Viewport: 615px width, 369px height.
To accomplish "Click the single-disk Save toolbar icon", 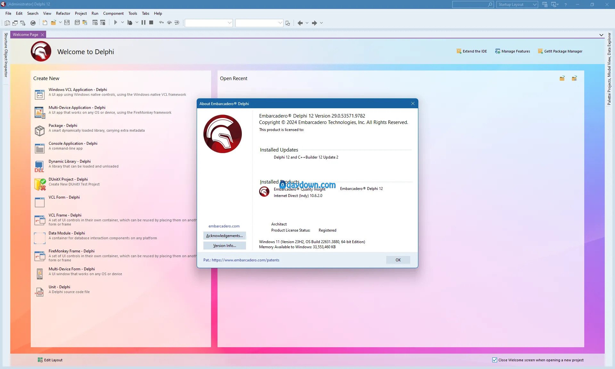I will [x=67, y=23].
